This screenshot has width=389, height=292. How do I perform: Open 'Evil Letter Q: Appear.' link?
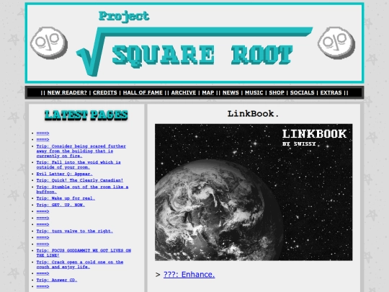coord(64,174)
